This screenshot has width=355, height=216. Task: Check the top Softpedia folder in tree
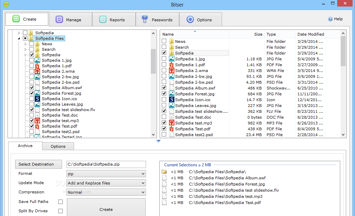[25, 33]
